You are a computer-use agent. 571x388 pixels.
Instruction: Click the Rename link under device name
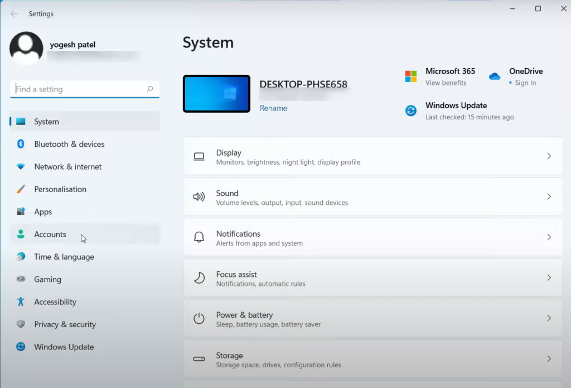pyautogui.click(x=273, y=108)
